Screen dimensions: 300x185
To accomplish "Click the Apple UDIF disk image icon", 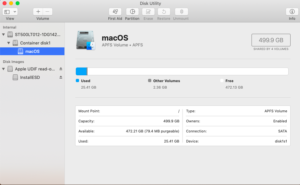I will 10,69.
